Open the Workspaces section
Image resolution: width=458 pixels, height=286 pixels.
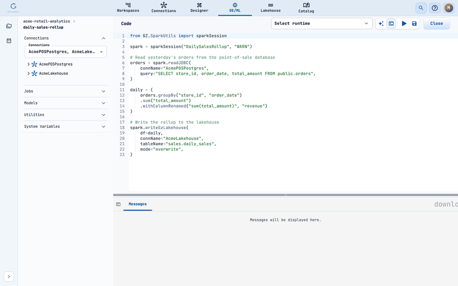[128, 8]
